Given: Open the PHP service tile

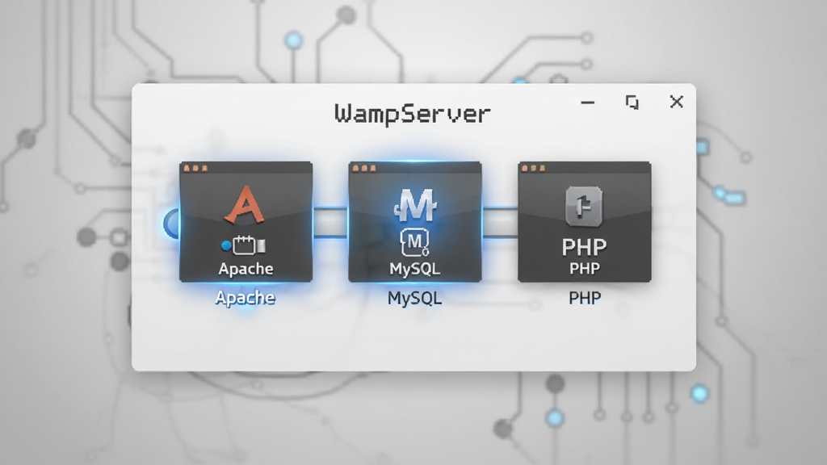Looking at the screenshot, I should 585,222.
